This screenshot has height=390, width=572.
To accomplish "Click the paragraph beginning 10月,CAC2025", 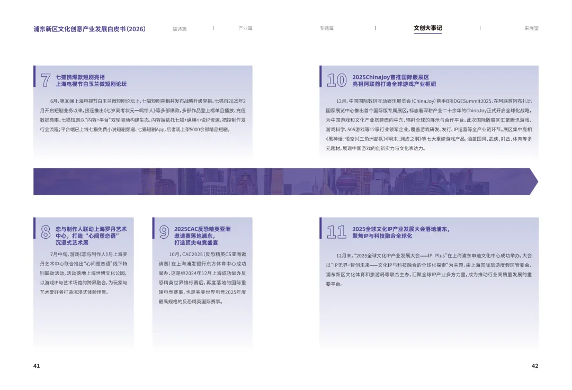I will click(x=202, y=278).
